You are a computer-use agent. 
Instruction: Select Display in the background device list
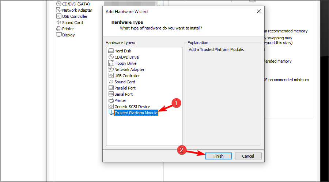[x=68, y=35]
